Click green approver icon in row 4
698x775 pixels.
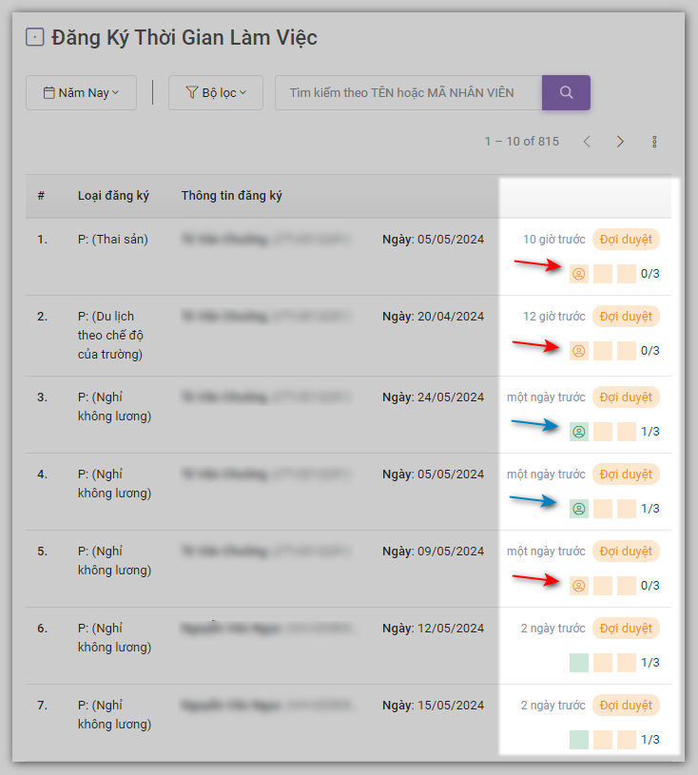(578, 509)
